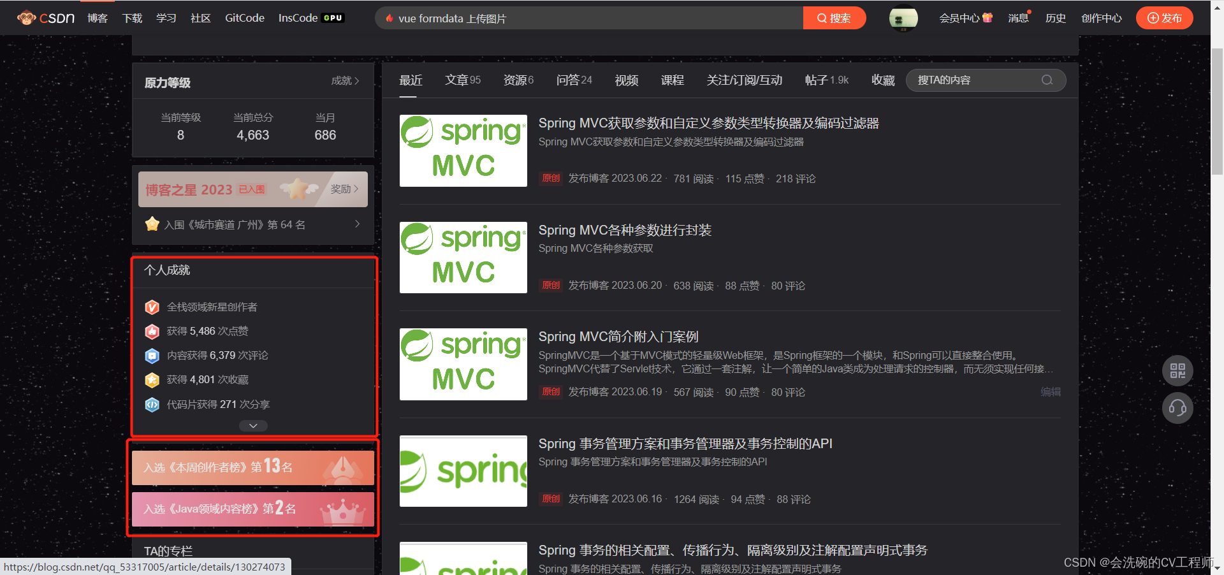Open GitCode in the top navigation

[x=245, y=18]
